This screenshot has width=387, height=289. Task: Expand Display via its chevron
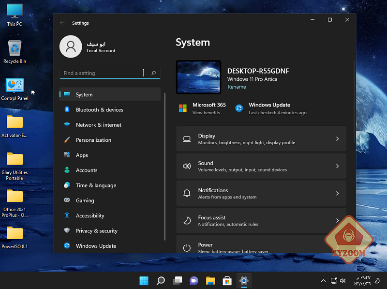[x=337, y=139]
